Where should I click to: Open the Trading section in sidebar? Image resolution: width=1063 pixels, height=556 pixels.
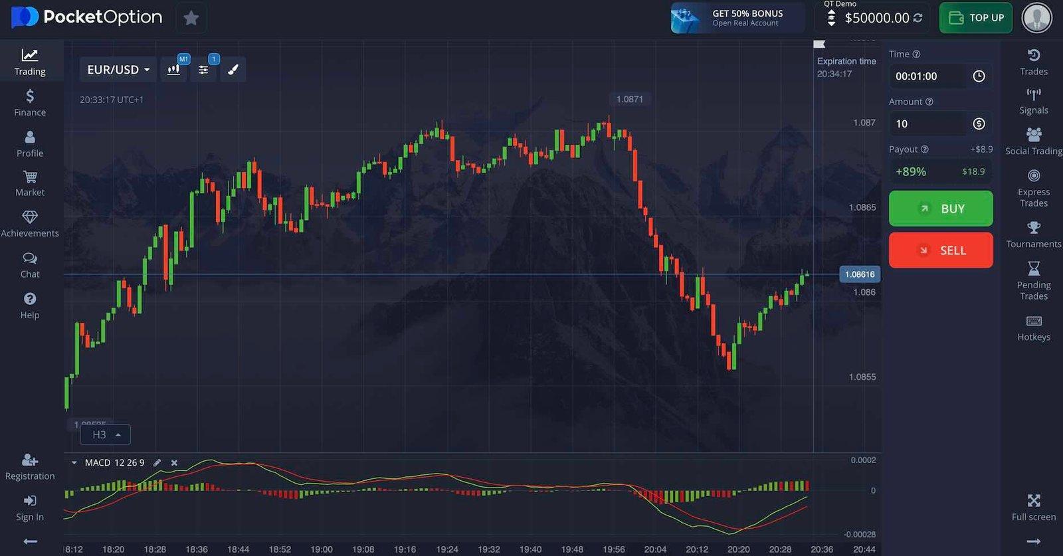click(30, 62)
